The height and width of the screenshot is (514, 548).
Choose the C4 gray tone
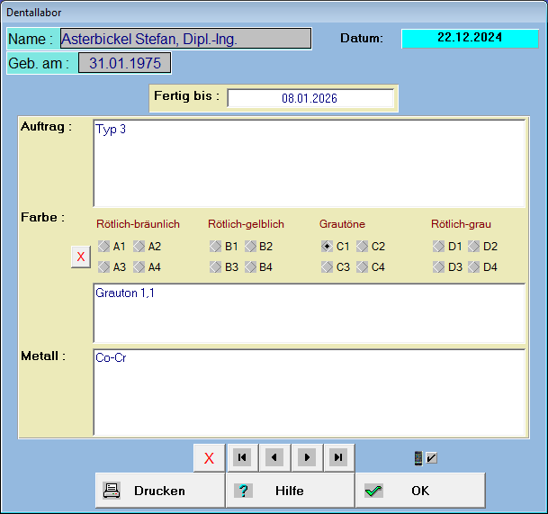click(362, 266)
